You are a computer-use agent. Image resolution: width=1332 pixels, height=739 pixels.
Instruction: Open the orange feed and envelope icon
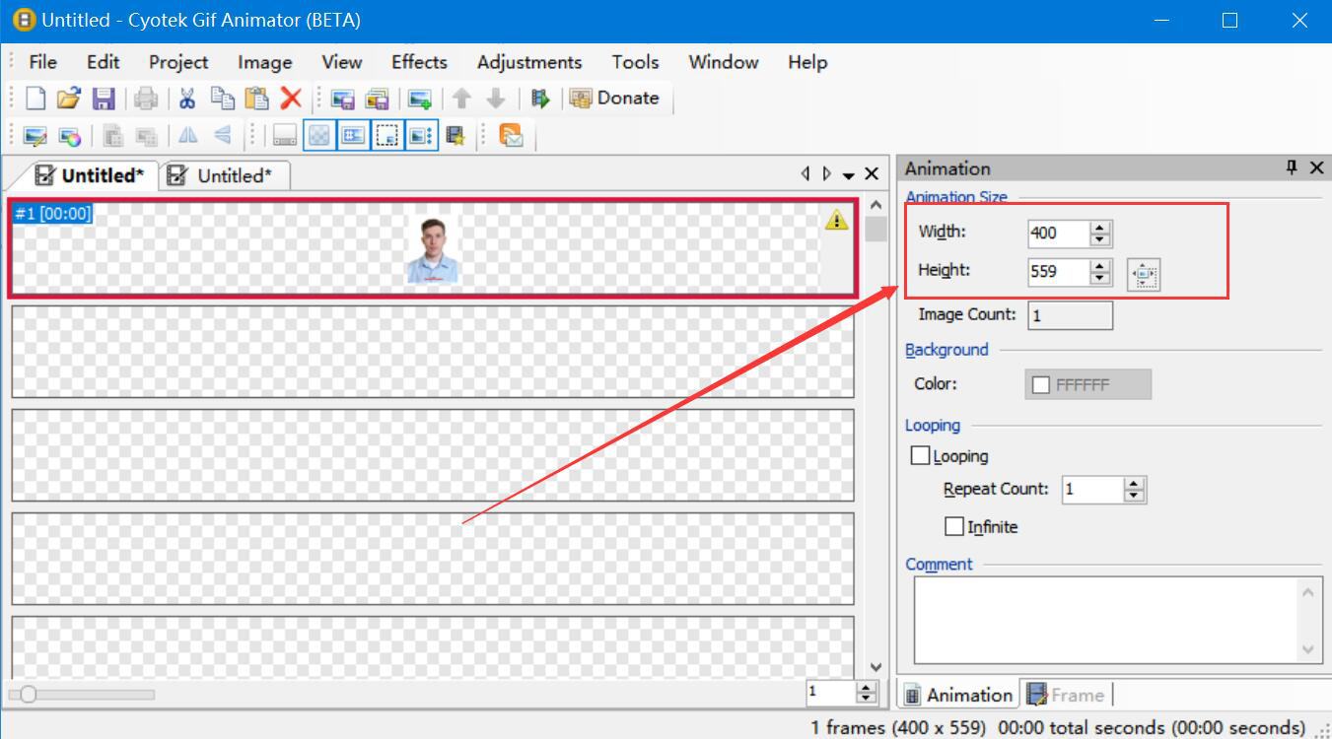pos(511,135)
